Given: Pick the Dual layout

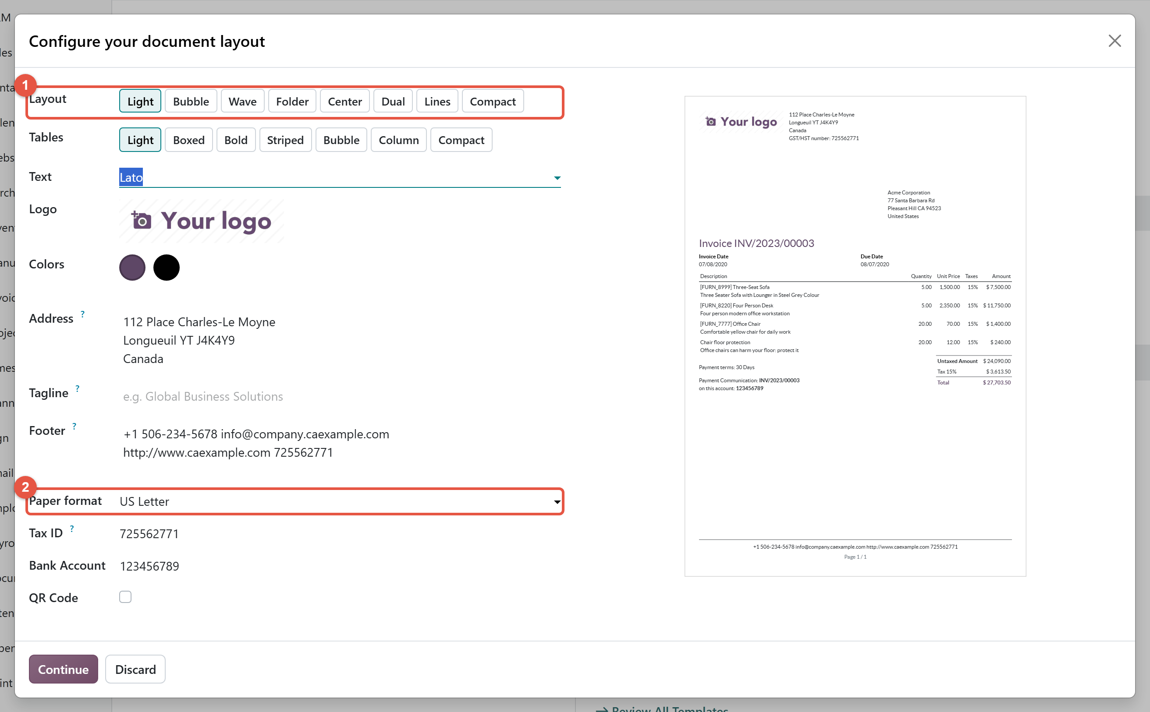Looking at the screenshot, I should click(393, 101).
